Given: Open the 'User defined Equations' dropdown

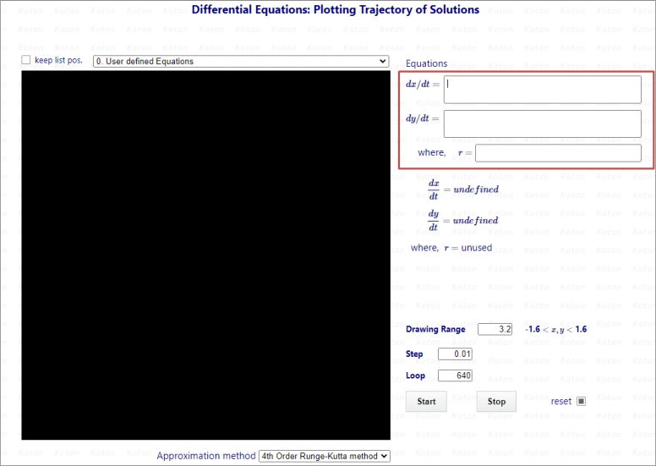Looking at the screenshot, I should point(241,61).
